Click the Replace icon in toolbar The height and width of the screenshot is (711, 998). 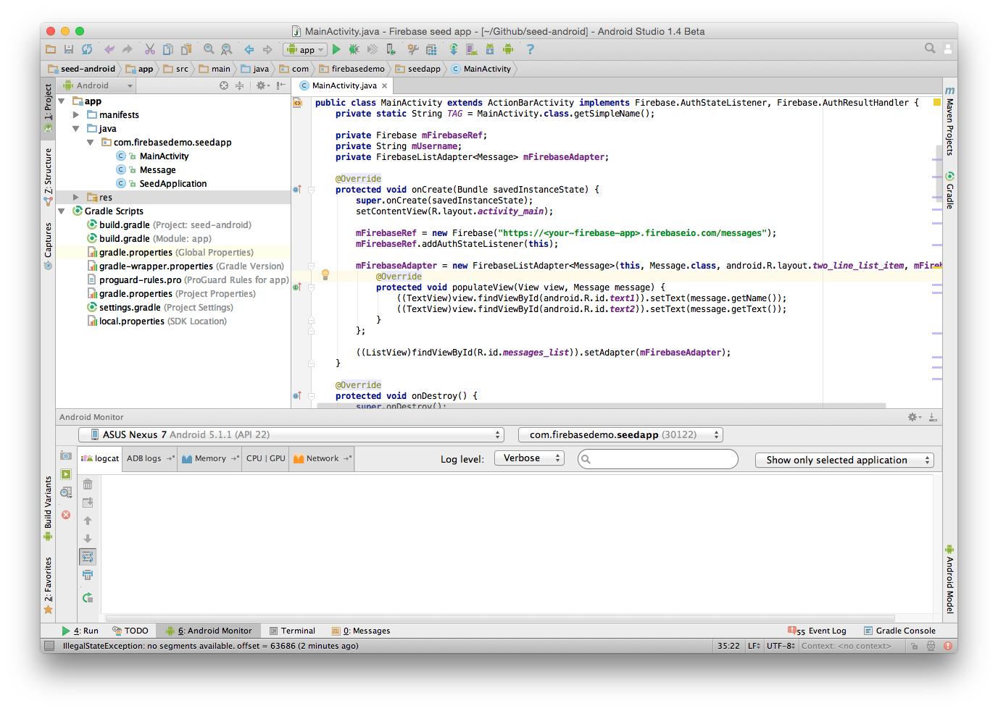pyautogui.click(x=227, y=49)
